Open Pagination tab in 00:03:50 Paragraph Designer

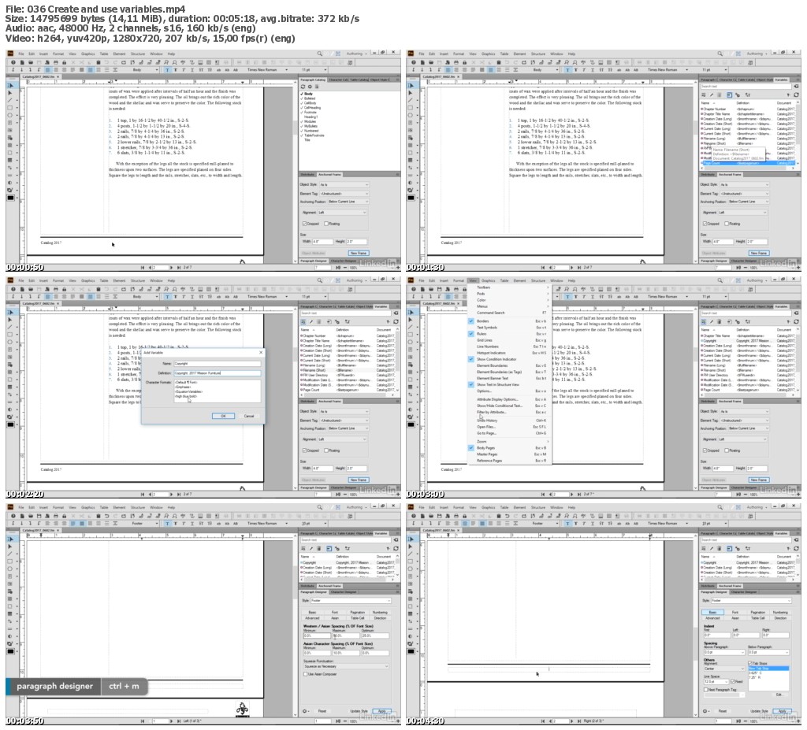click(x=357, y=612)
